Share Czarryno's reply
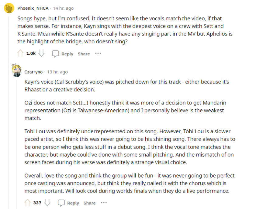256x209 pixels. [x=89, y=203]
